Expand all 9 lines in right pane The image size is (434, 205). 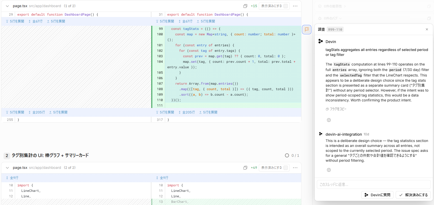pyautogui.click(x=162, y=178)
